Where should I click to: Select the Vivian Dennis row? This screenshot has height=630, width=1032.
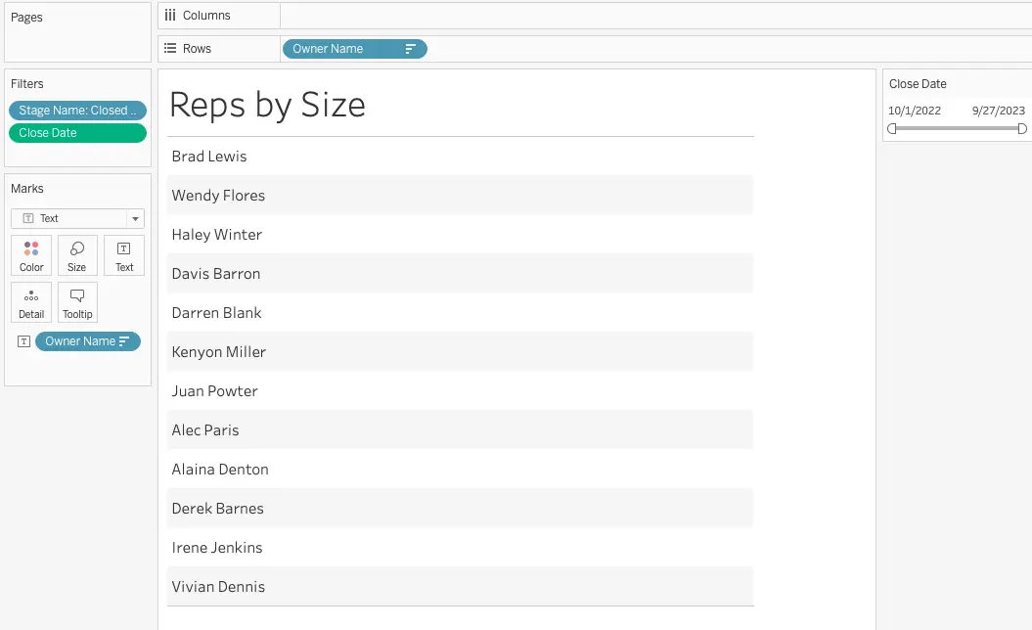(x=218, y=587)
